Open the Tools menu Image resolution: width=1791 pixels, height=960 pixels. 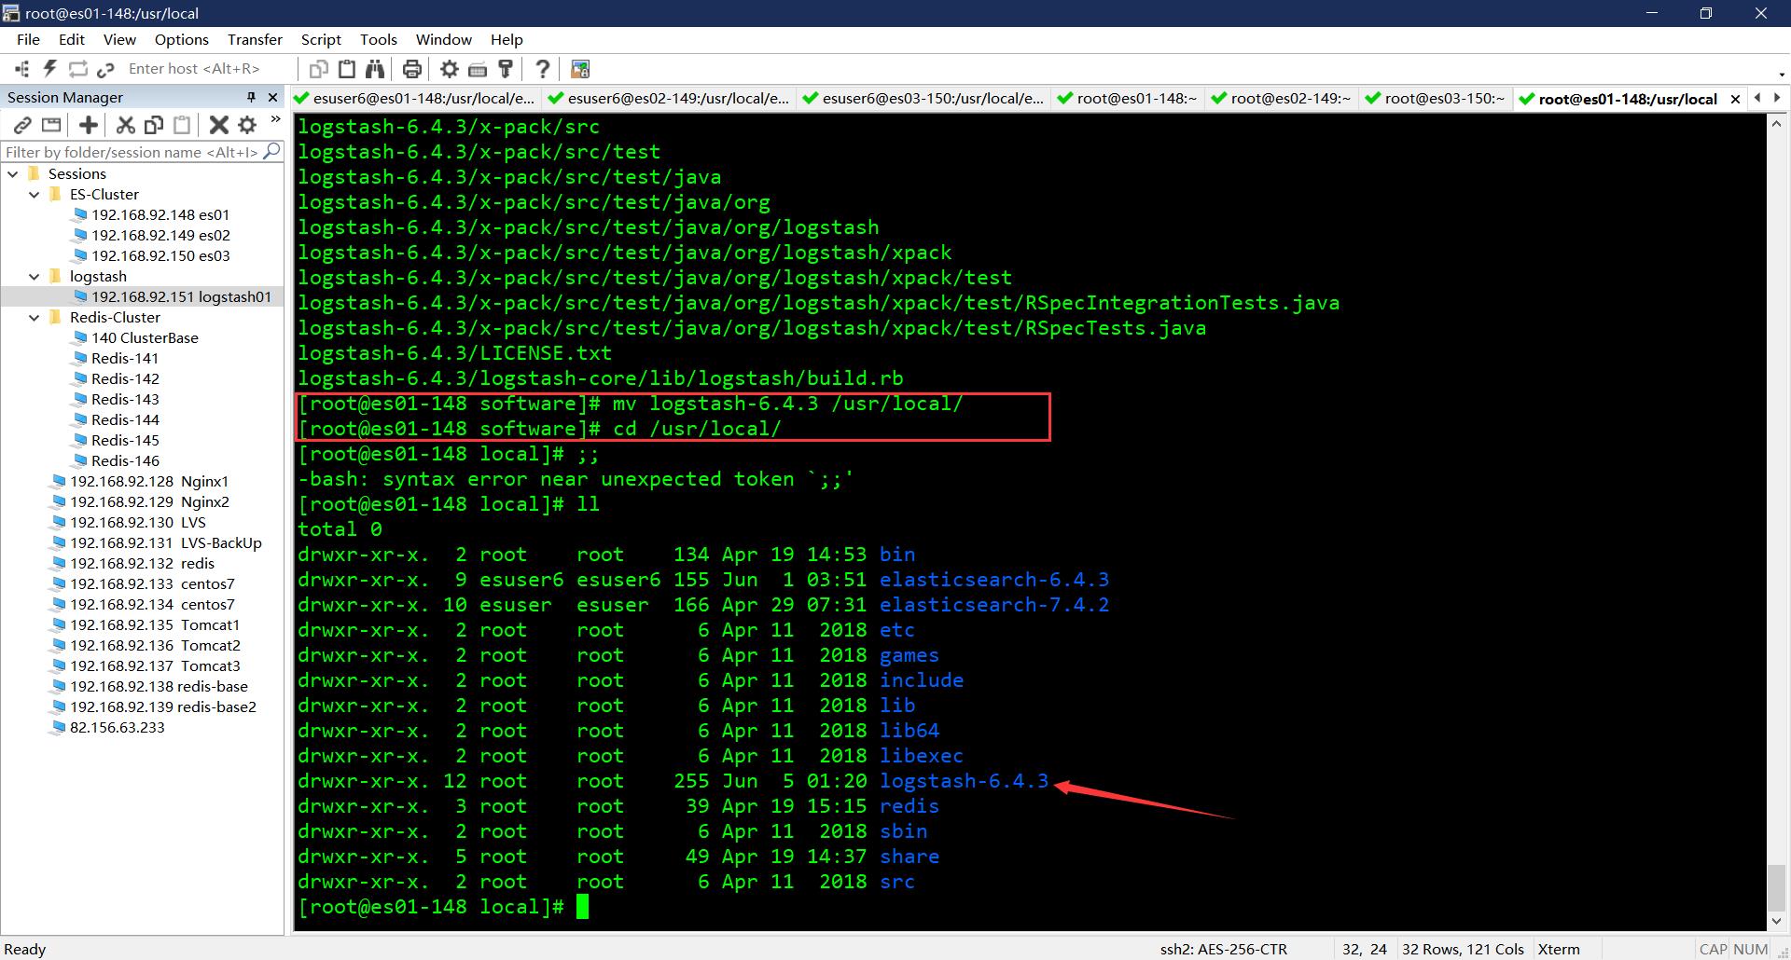coord(378,39)
